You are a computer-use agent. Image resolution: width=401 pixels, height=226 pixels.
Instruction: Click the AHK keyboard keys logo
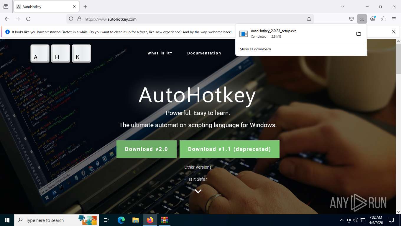click(x=61, y=54)
